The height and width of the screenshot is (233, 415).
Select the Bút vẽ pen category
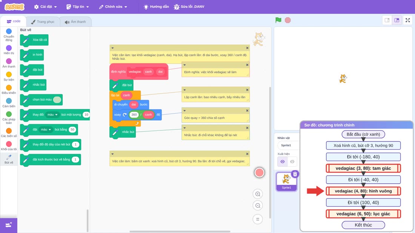tap(9, 159)
